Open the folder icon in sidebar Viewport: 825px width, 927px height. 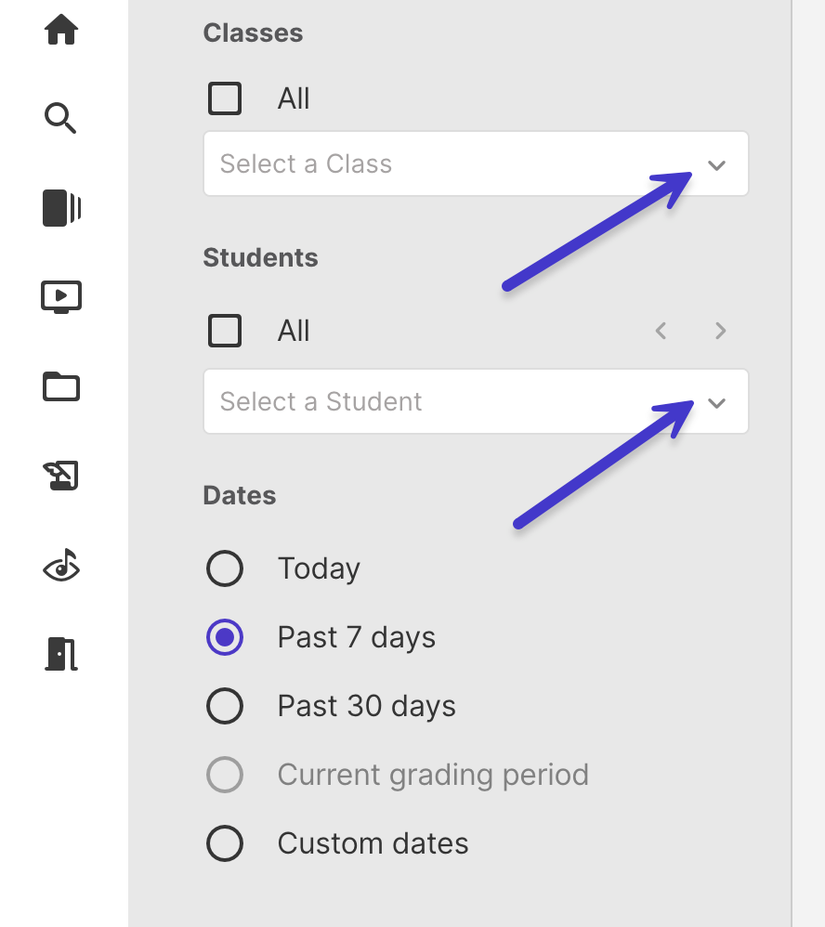point(61,385)
